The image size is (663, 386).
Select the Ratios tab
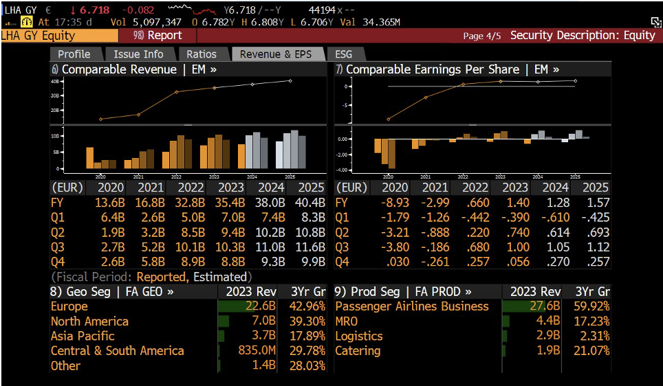click(x=202, y=54)
